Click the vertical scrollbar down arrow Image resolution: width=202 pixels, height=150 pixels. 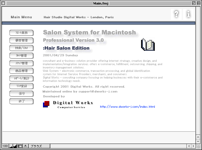tap(198, 141)
